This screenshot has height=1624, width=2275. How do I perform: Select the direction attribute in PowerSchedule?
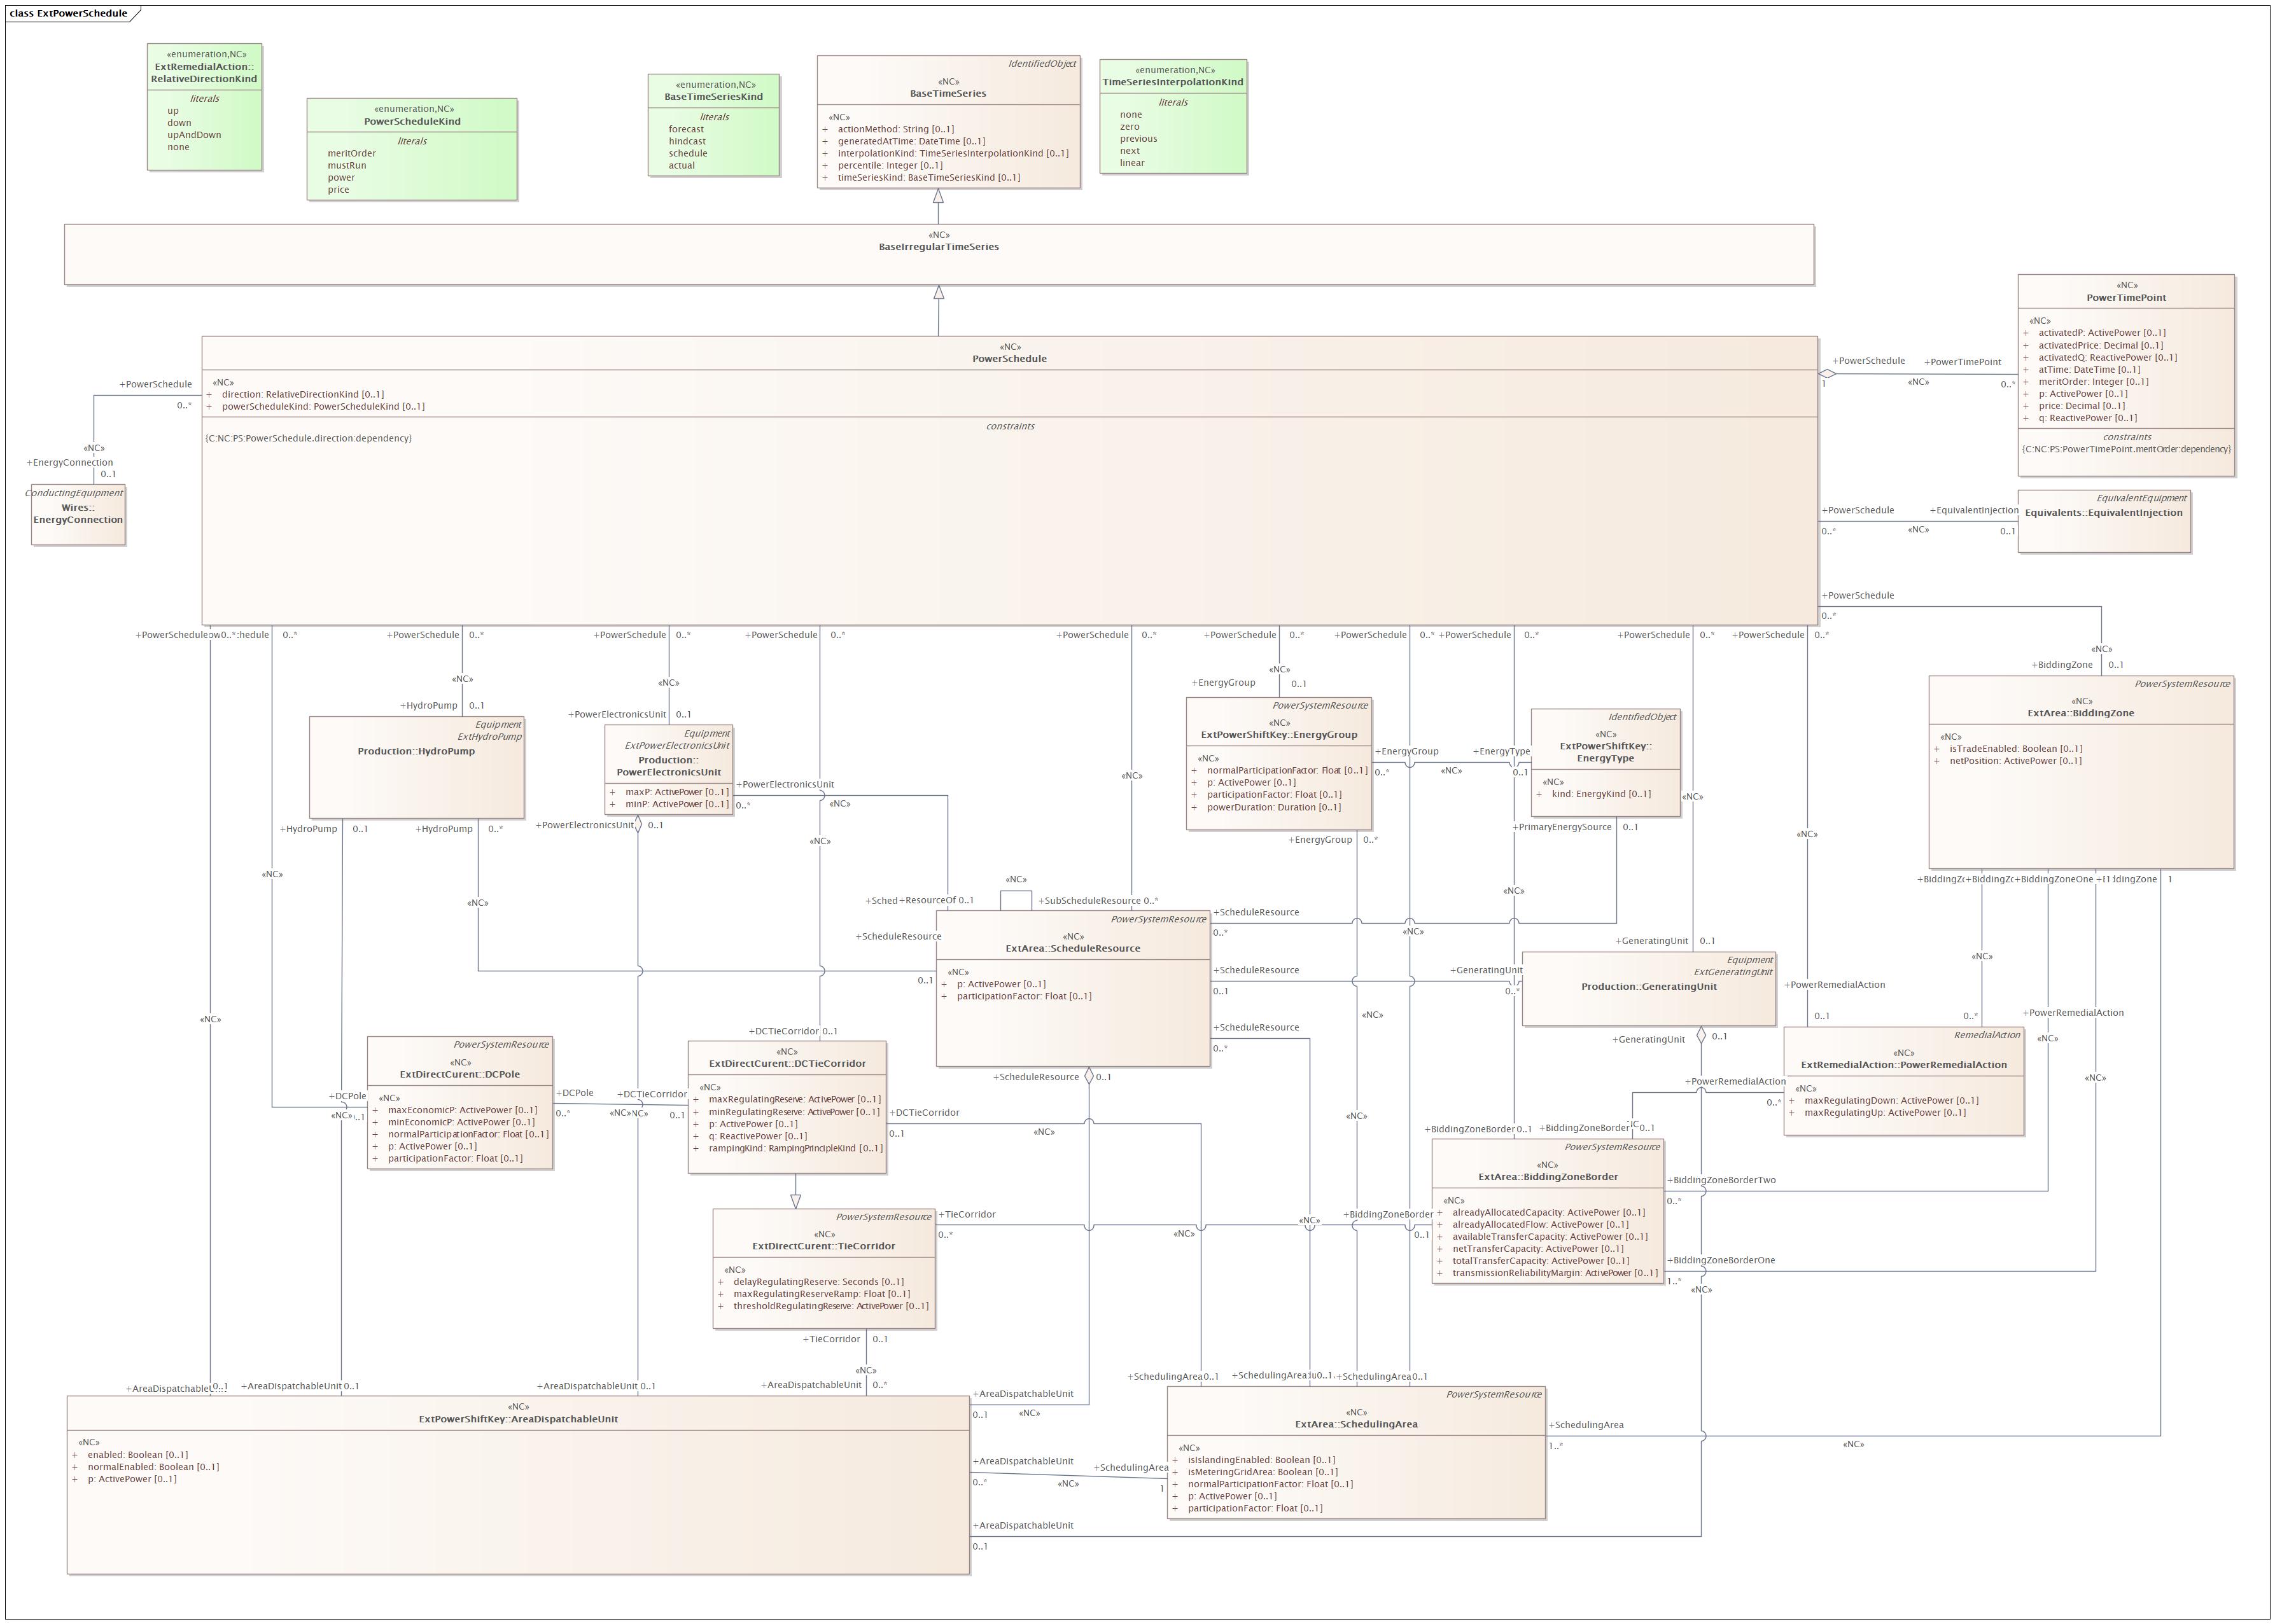click(302, 395)
